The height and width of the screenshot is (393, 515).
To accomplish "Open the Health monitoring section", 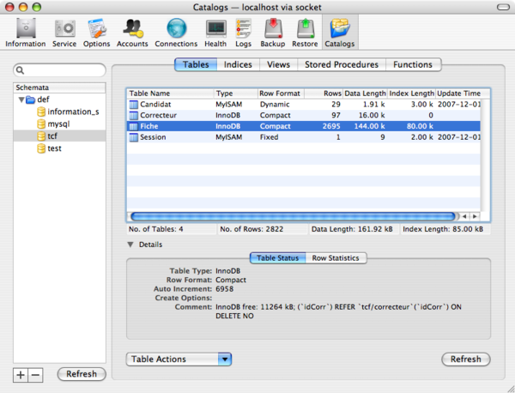I will click(215, 32).
